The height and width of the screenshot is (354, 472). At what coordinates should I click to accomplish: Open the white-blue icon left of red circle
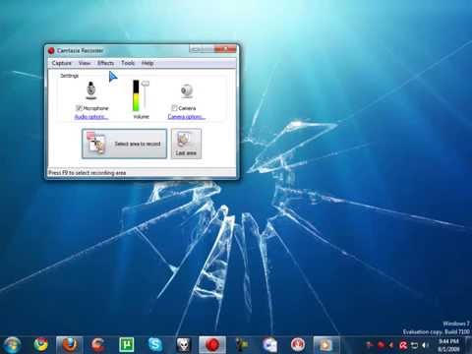269,345
